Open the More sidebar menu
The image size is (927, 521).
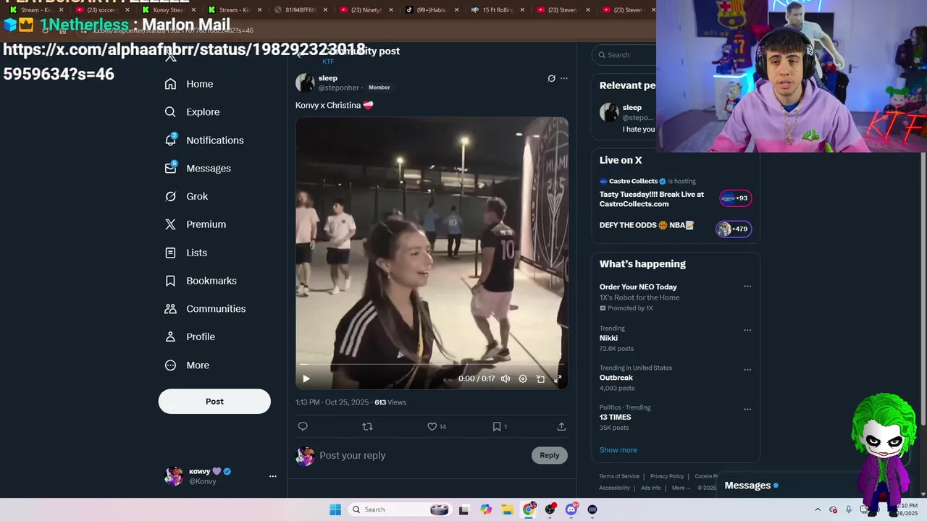click(187, 365)
